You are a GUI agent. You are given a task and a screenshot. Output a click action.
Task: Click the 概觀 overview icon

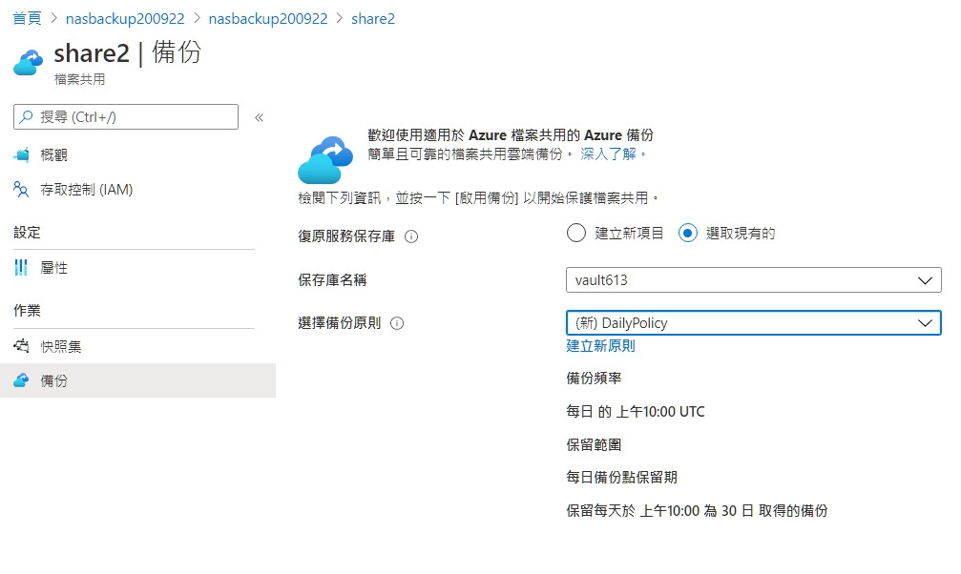coord(21,155)
